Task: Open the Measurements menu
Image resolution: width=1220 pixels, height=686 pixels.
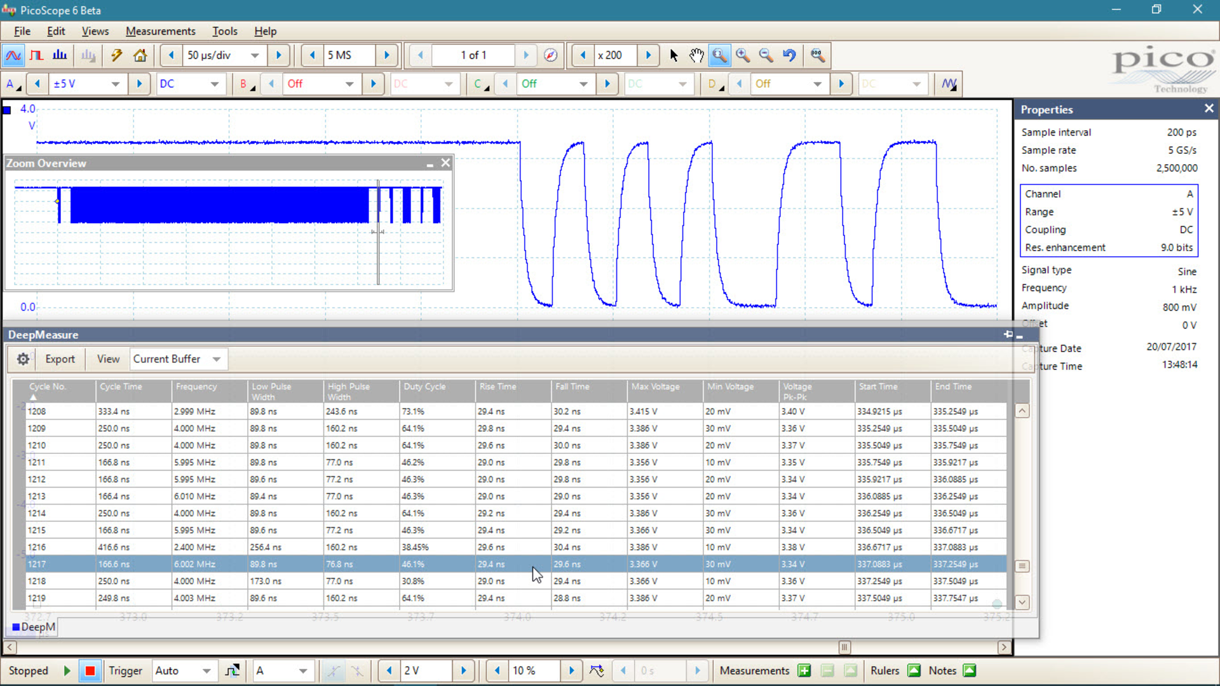Action: pos(160,31)
